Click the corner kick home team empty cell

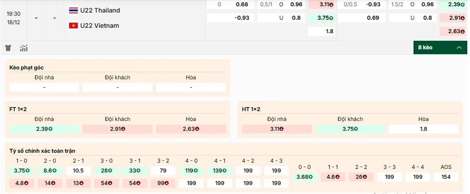44,87
